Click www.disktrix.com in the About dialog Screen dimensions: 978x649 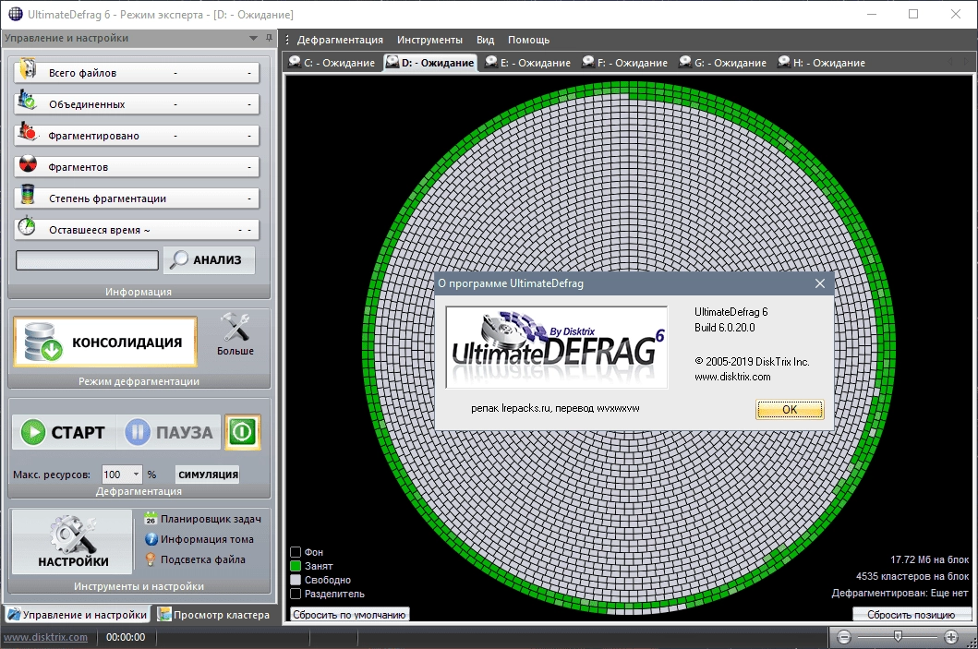click(x=732, y=378)
